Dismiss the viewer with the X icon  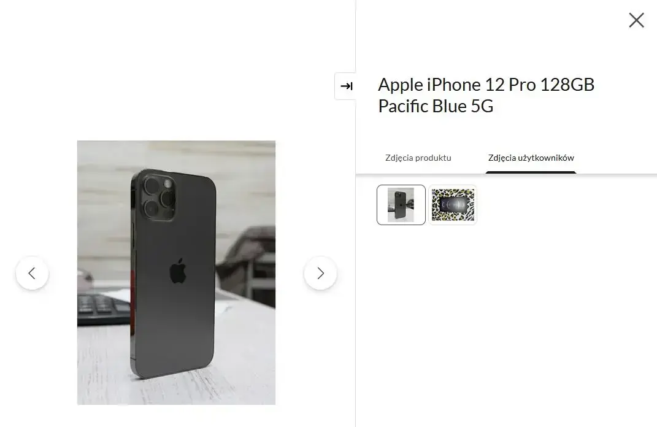(636, 20)
